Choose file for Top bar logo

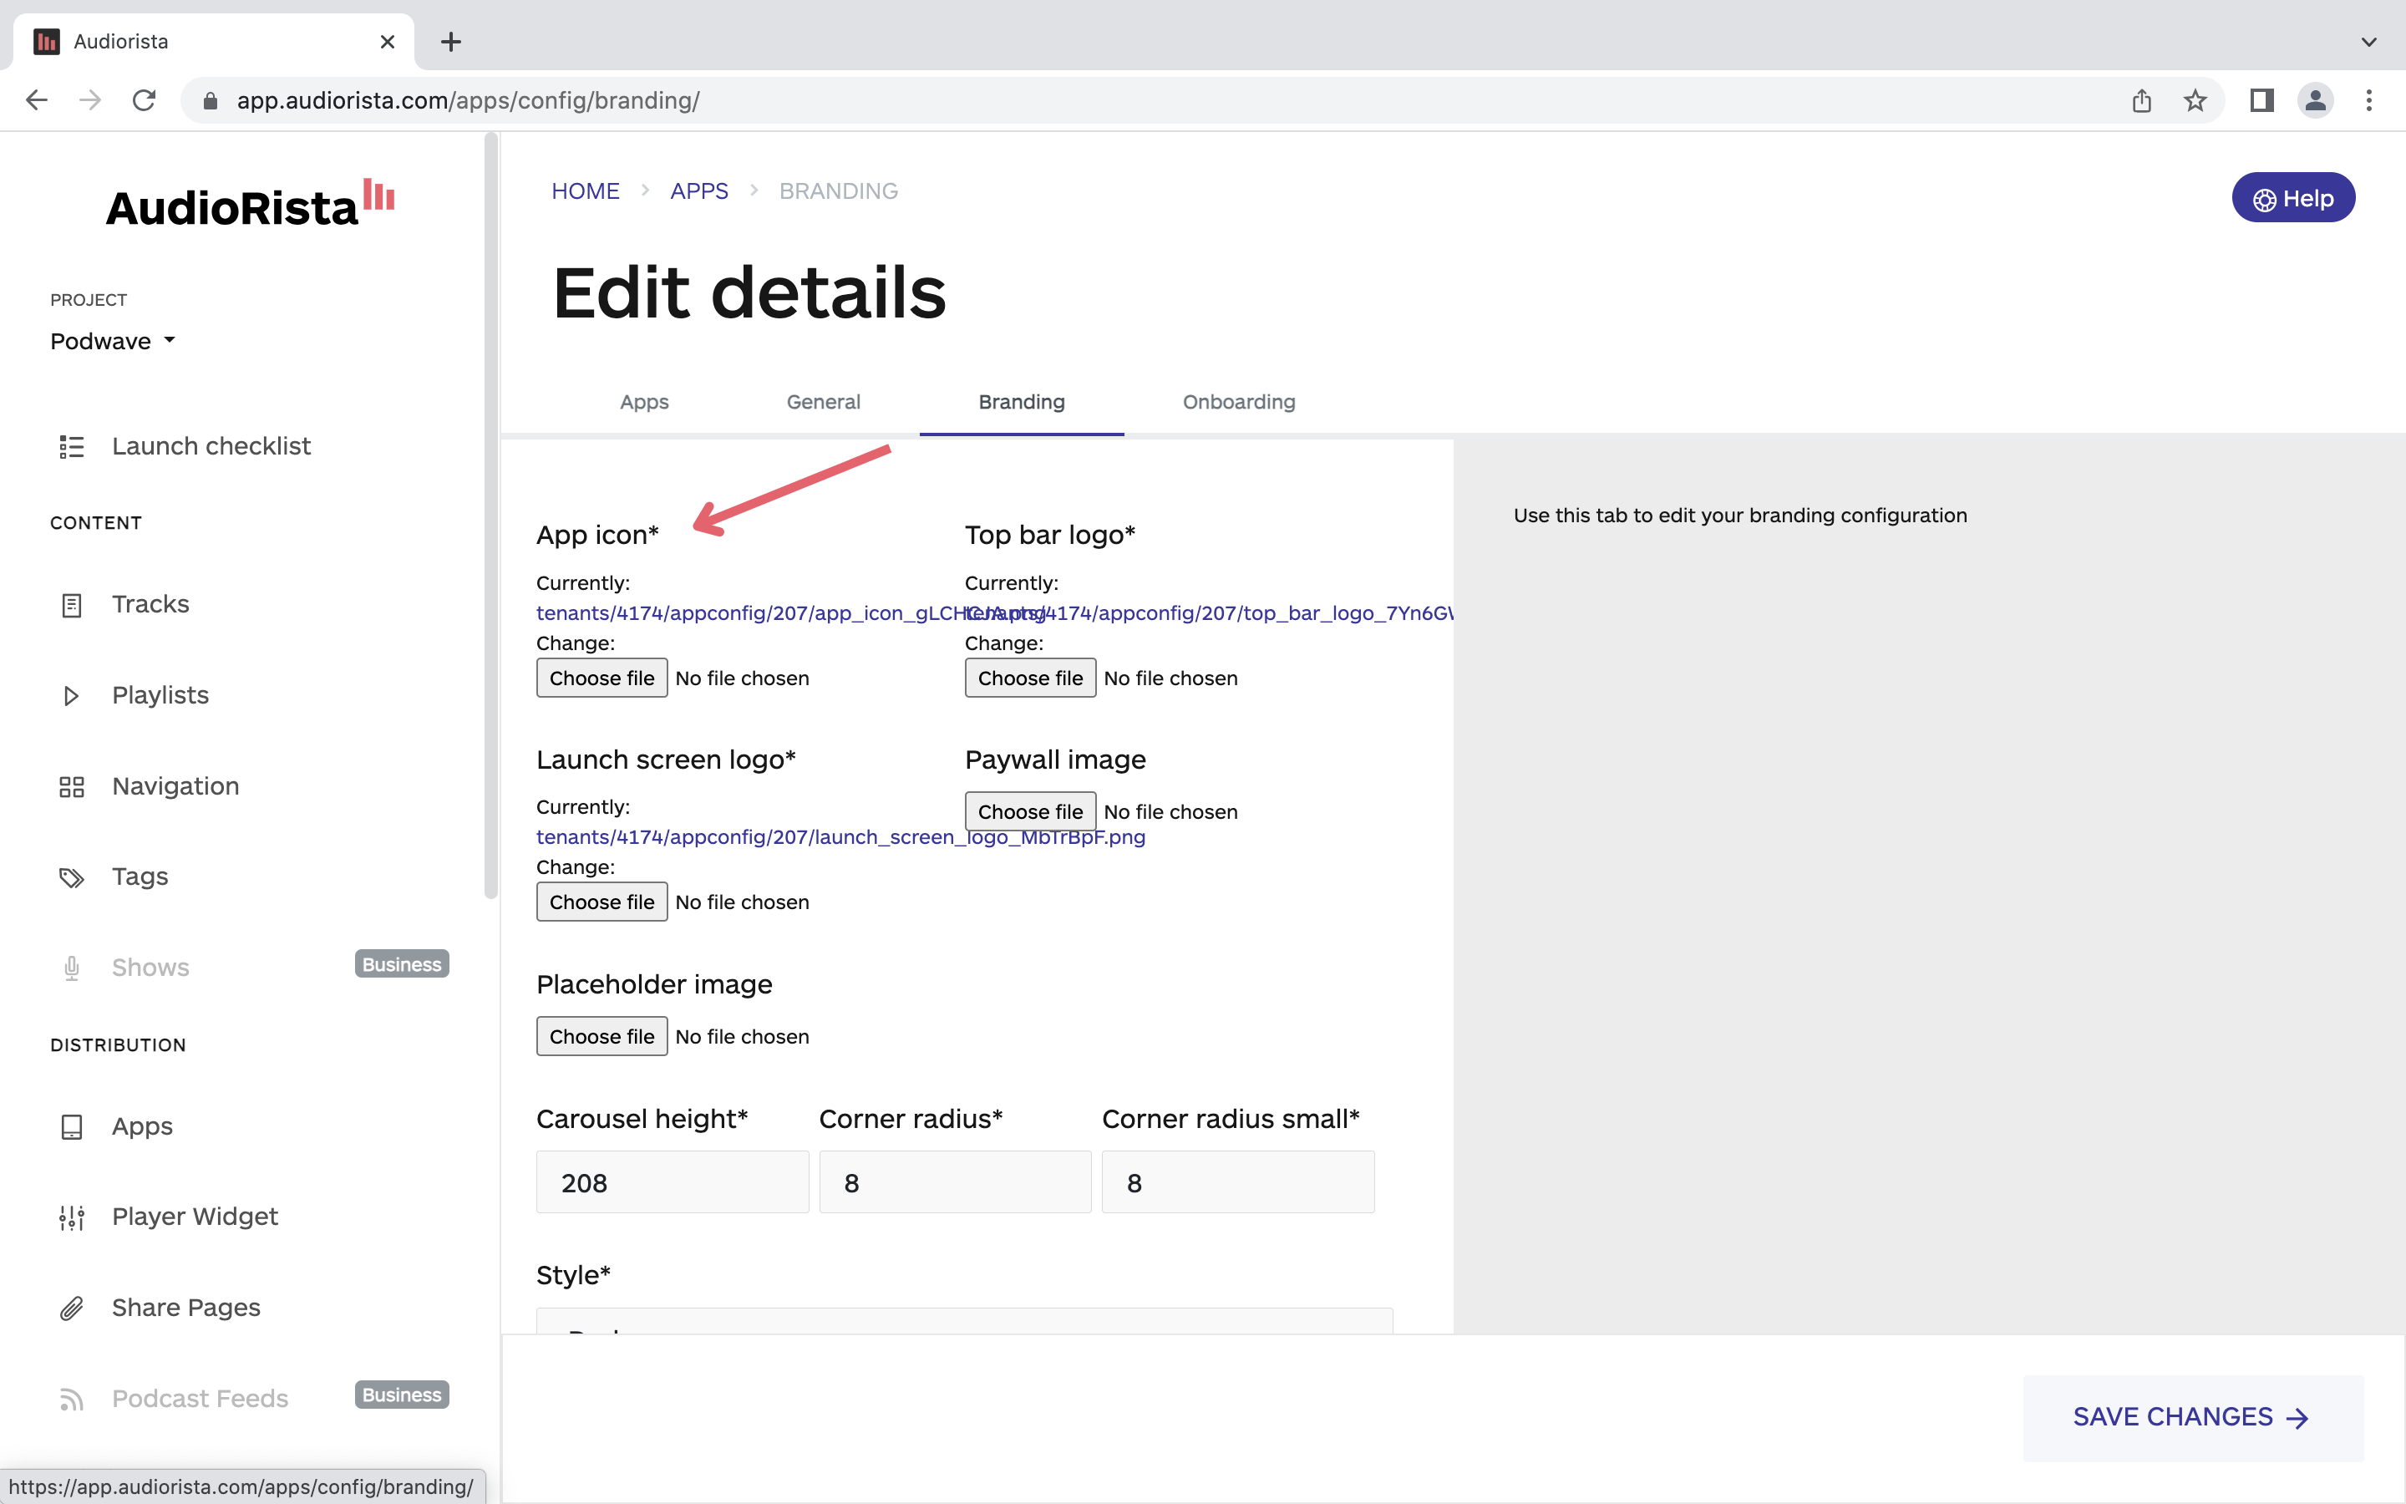tap(1030, 678)
